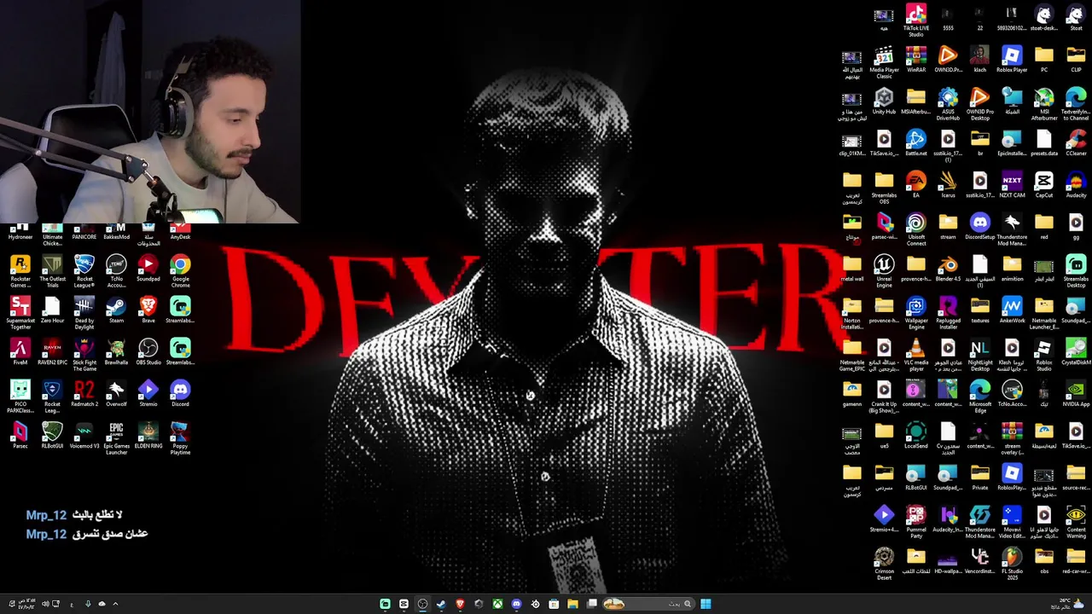Viewport: 1092px width, 614px height.
Task: Open the FiveM shortcut
Action: pyautogui.click(x=20, y=351)
